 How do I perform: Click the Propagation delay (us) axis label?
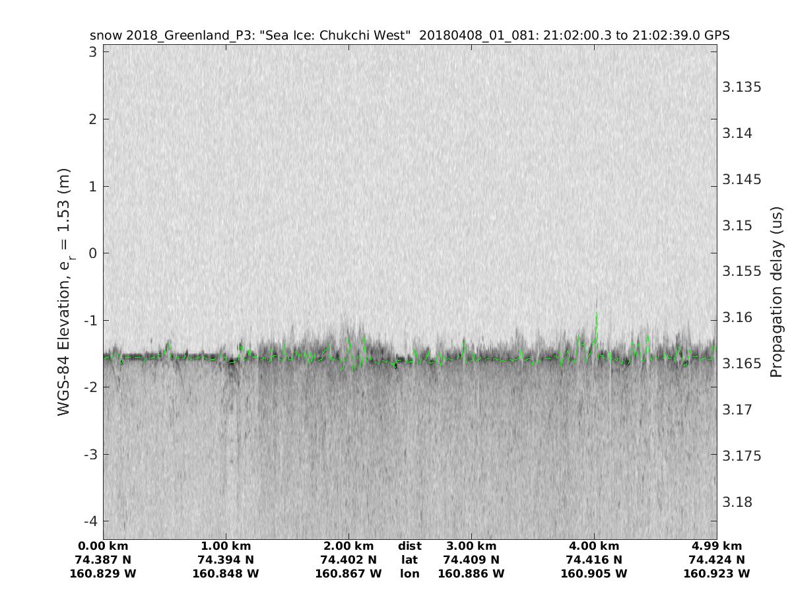point(776,292)
